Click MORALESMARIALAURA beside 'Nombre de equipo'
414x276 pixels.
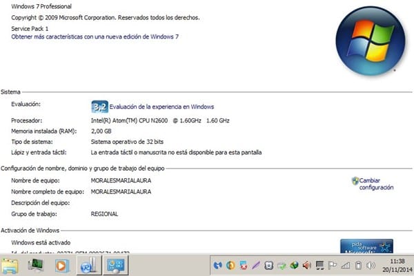(121, 180)
